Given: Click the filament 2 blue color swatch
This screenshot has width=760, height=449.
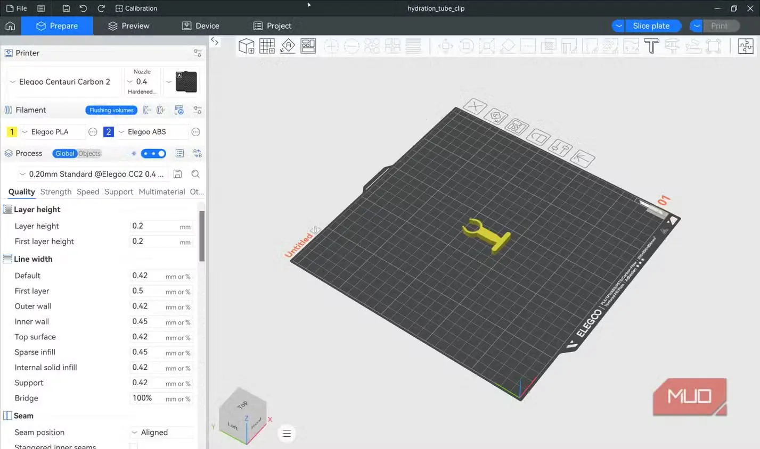Looking at the screenshot, I should click(x=109, y=132).
